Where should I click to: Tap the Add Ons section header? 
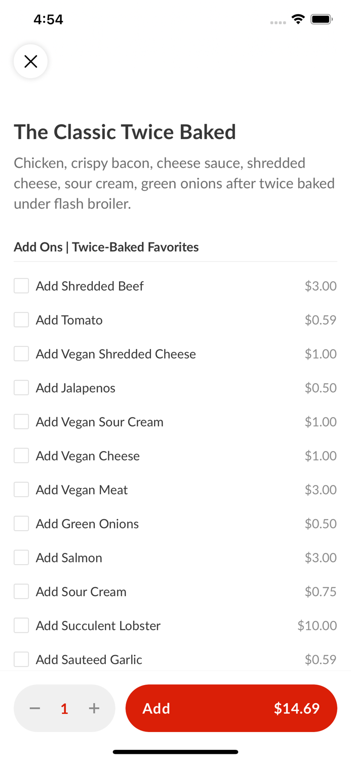(x=106, y=247)
